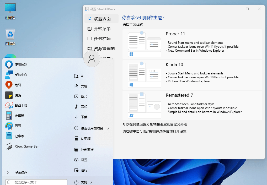Open the 便笺 sticky notes icon

[x=9, y=95]
